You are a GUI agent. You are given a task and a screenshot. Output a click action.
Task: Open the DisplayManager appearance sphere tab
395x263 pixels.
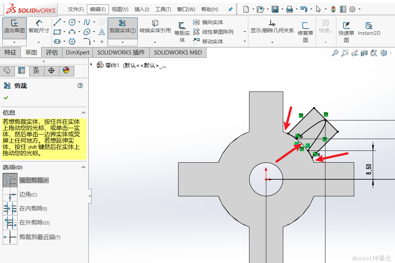[66, 70]
